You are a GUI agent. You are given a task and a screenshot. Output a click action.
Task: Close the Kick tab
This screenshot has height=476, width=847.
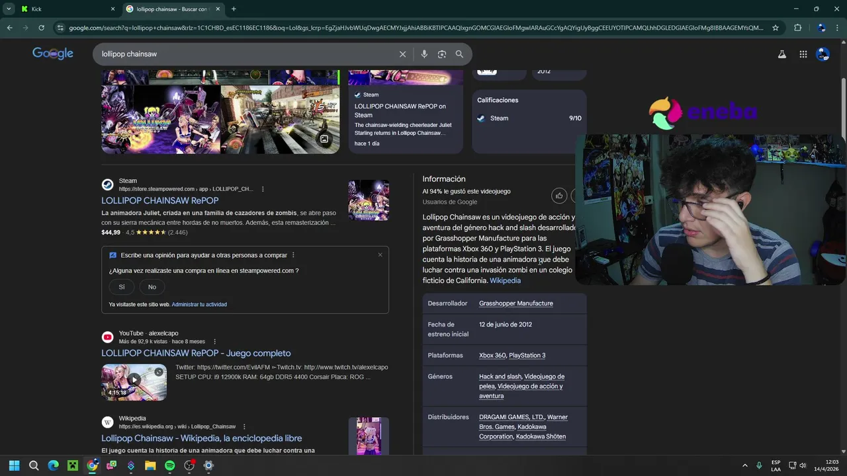click(x=112, y=9)
